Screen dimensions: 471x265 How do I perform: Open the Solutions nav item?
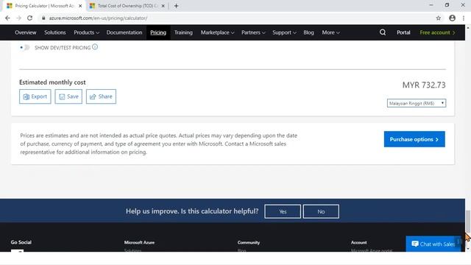coord(55,32)
